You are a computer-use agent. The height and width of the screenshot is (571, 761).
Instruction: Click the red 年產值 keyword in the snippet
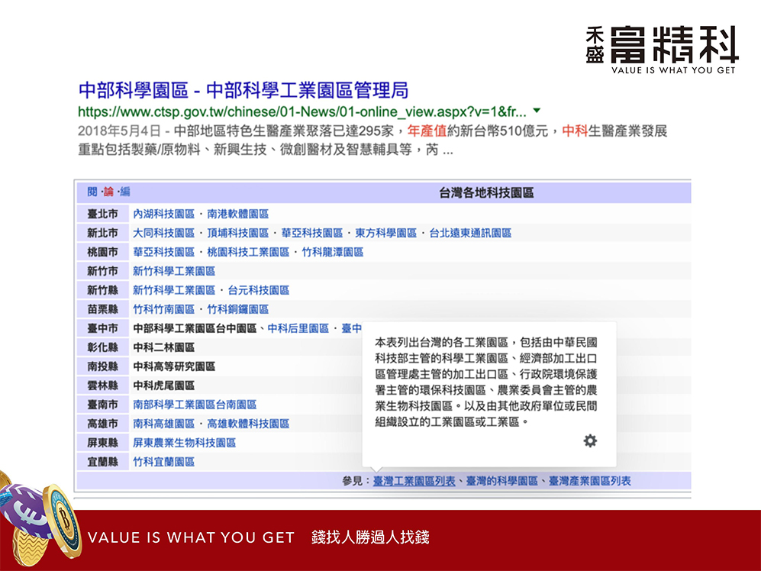(427, 131)
